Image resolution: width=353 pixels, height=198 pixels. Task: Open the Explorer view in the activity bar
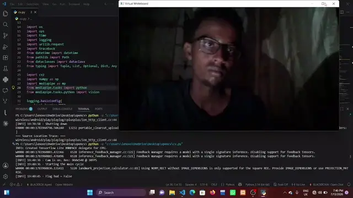pyautogui.click(x=5, y=14)
